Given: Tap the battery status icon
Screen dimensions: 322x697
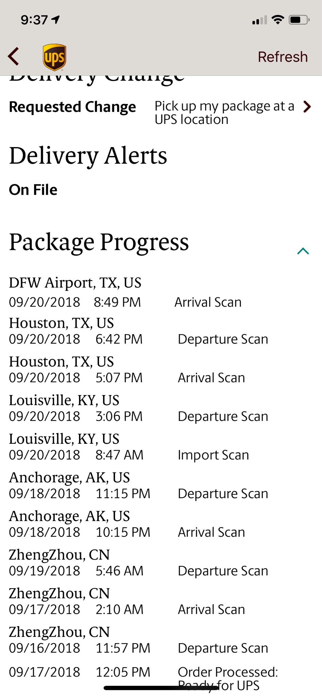Looking at the screenshot, I should click(299, 20).
